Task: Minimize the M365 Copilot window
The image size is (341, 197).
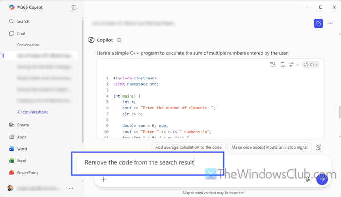Action: pos(307,7)
